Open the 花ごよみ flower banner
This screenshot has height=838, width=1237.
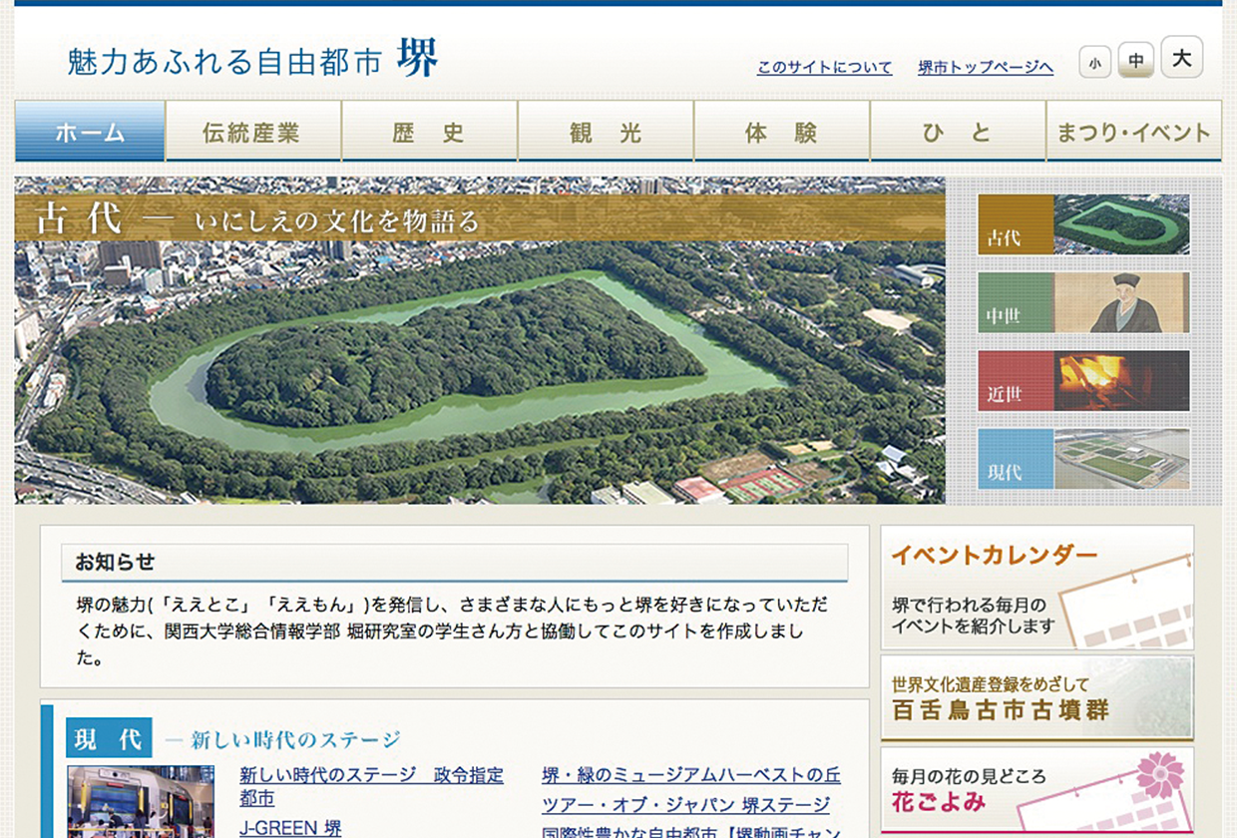1036,788
